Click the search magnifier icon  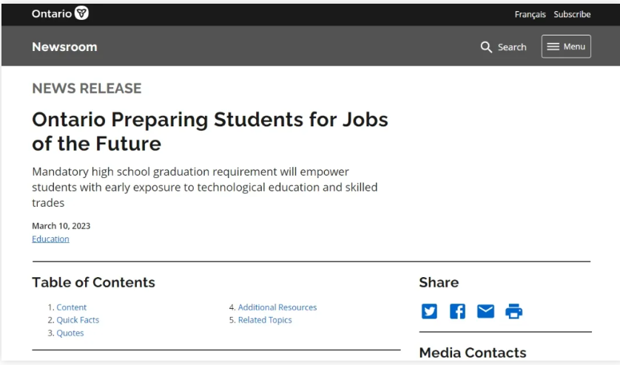[486, 47]
